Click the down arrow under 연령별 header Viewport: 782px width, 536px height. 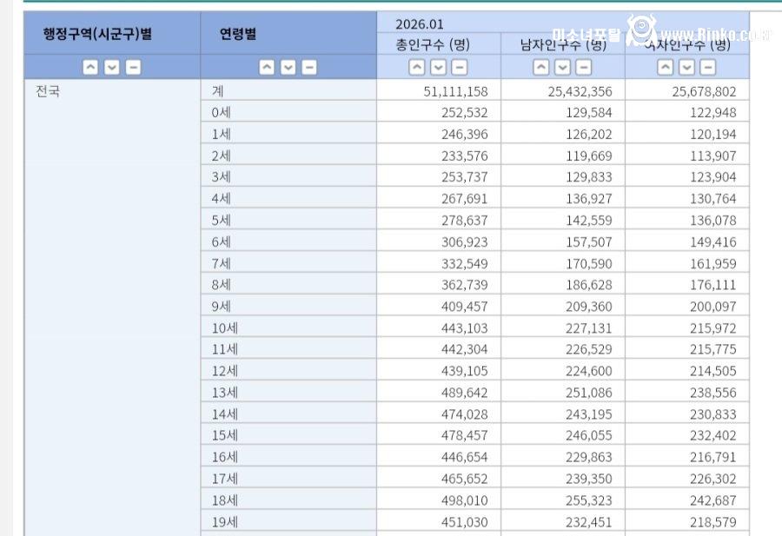[x=287, y=67]
